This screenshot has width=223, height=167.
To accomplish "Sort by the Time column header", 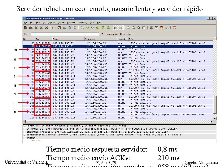I will coord(44,39).
